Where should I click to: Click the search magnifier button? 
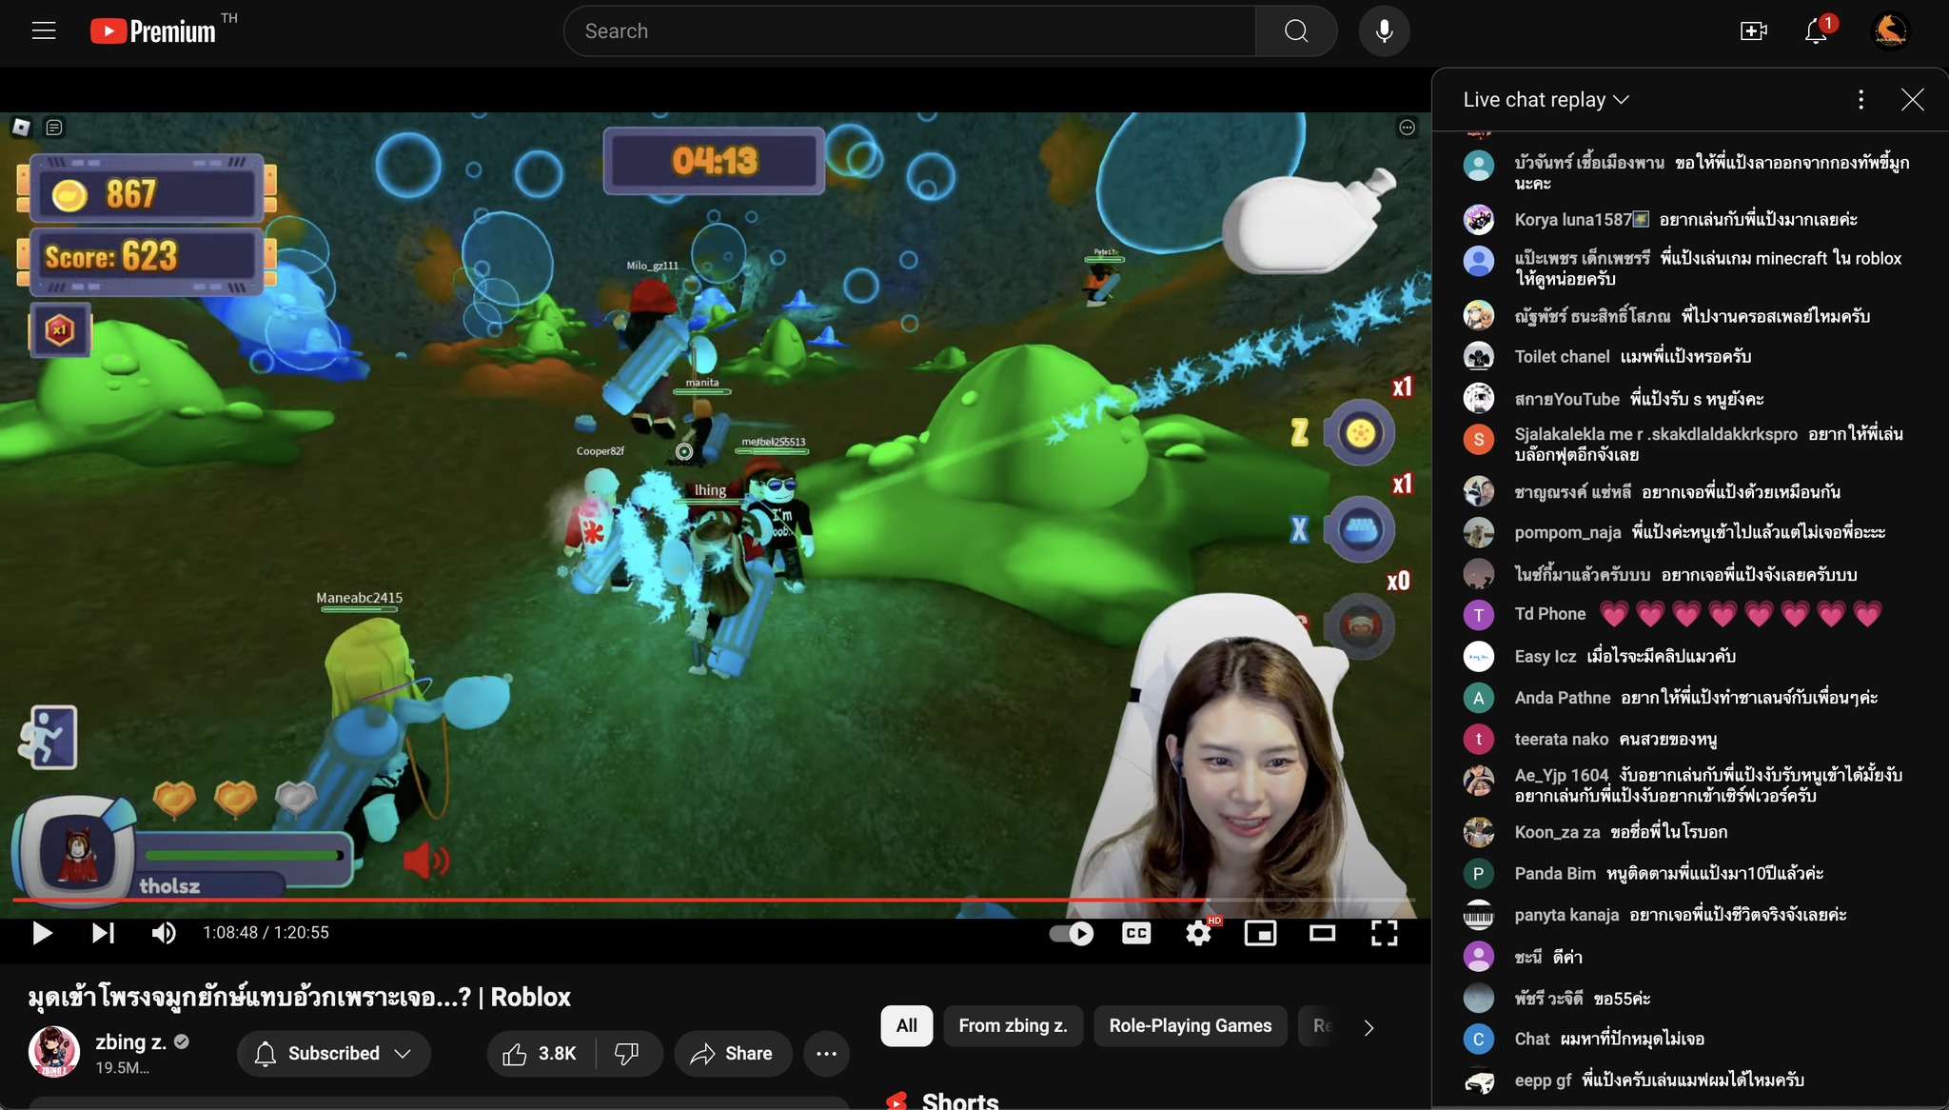(1296, 30)
